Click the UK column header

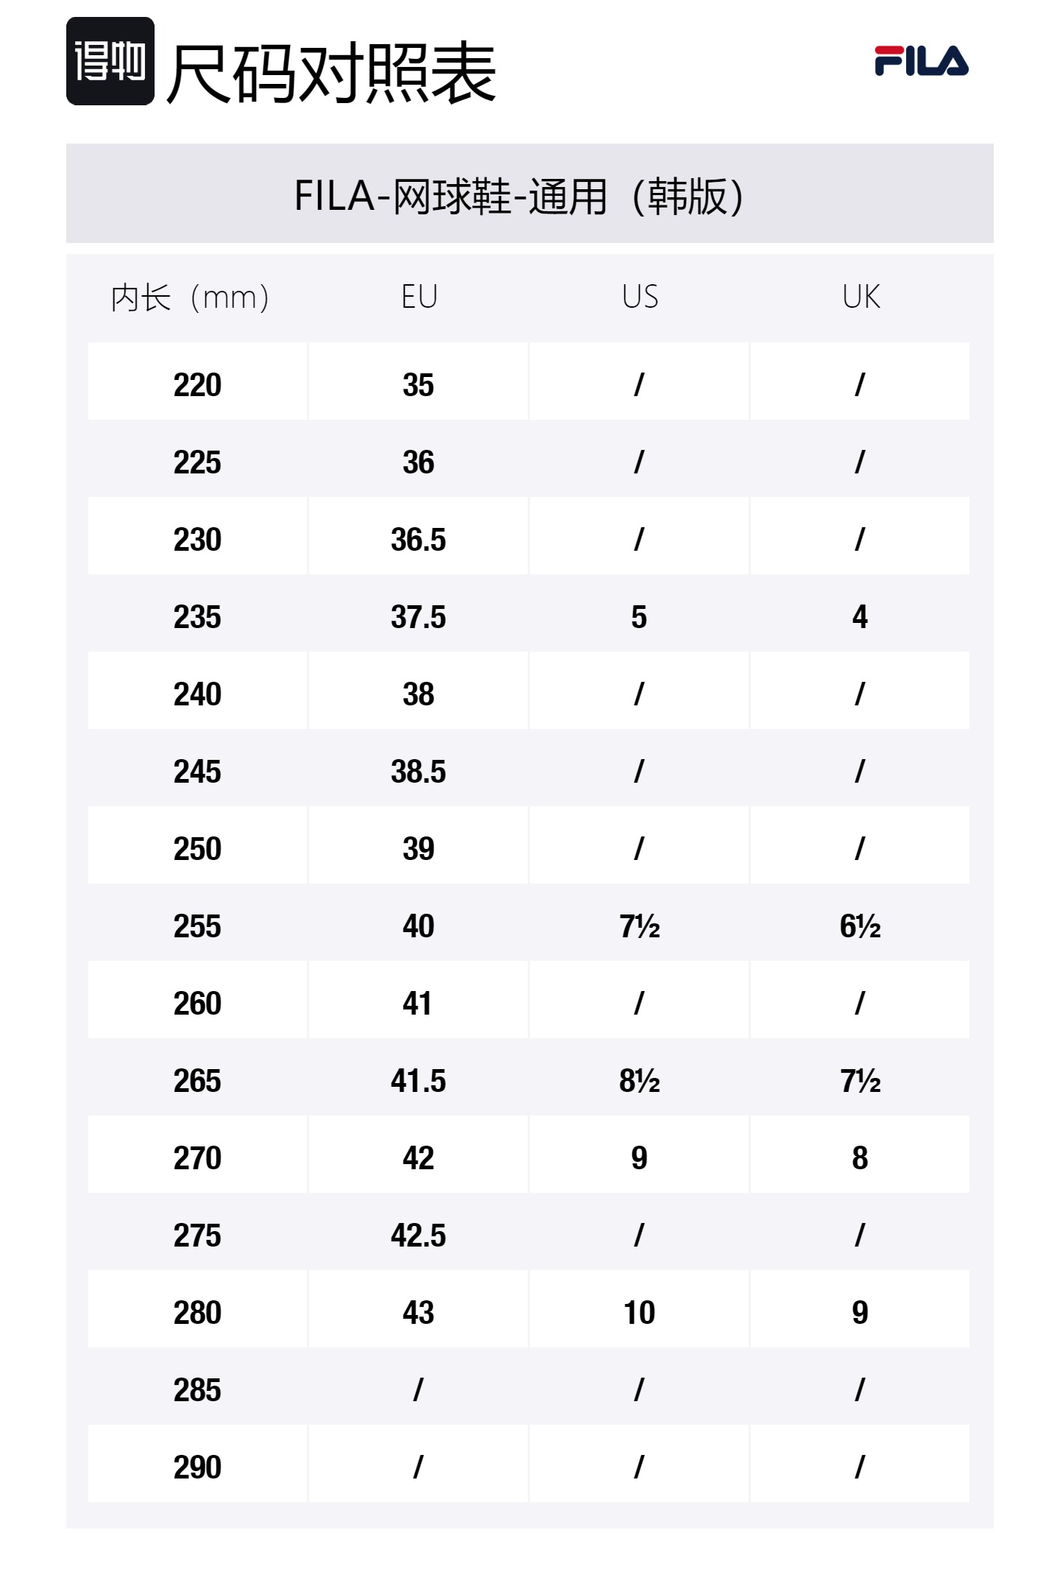click(x=861, y=297)
